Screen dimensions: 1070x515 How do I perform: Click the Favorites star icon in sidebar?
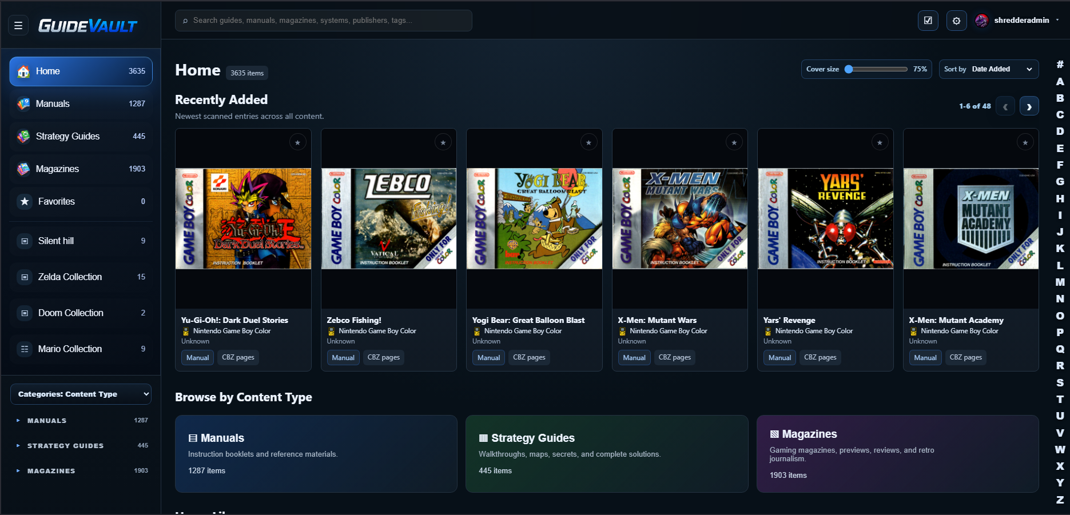coord(25,202)
